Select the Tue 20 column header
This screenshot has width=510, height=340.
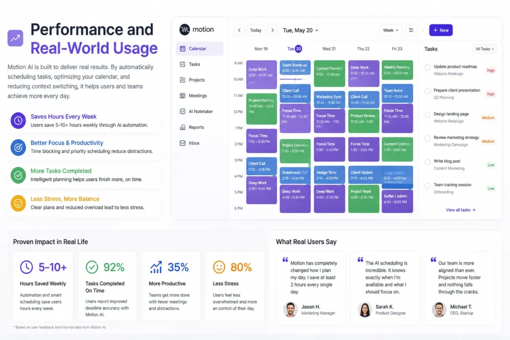(x=294, y=49)
